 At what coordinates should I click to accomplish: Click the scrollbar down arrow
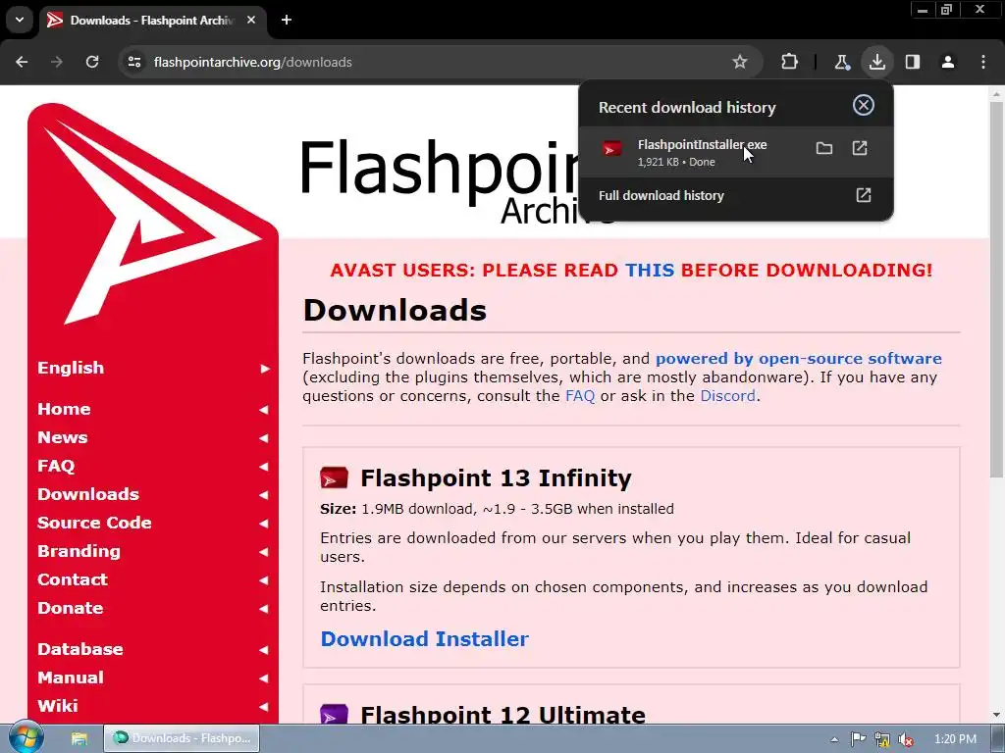[x=997, y=715]
